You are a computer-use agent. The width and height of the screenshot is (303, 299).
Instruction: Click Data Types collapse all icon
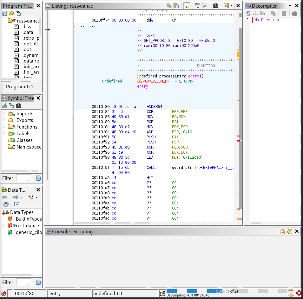[x=17, y=204]
